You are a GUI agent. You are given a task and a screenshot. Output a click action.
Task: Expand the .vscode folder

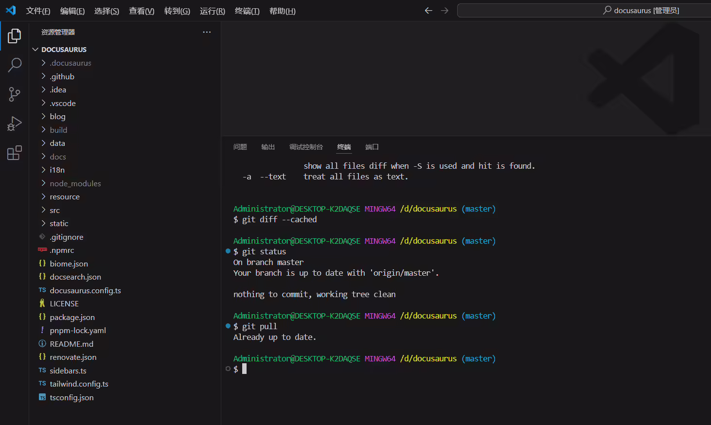43,103
